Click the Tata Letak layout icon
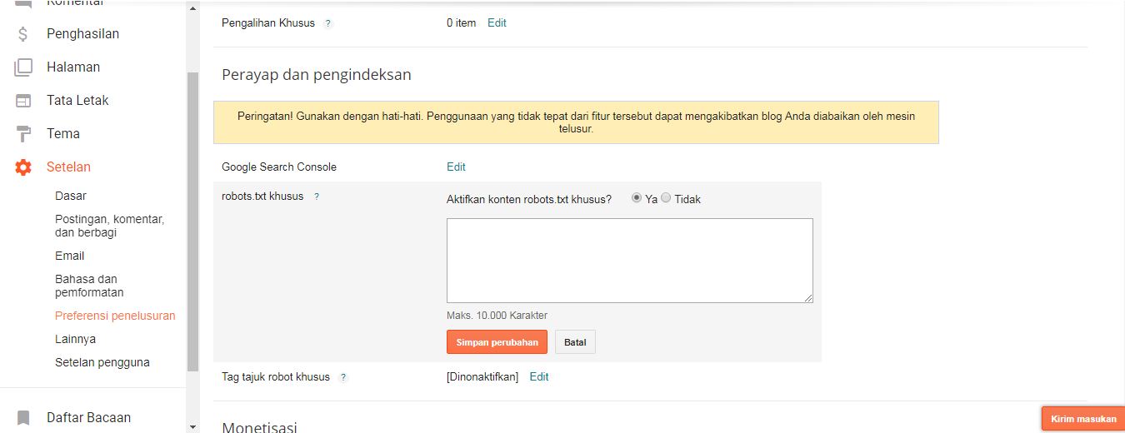The height and width of the screenshot is (433, 1125). 23,101
